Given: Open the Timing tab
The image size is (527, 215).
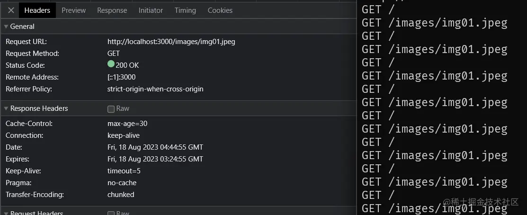Looking at the screenshot, I should [185, 10].
